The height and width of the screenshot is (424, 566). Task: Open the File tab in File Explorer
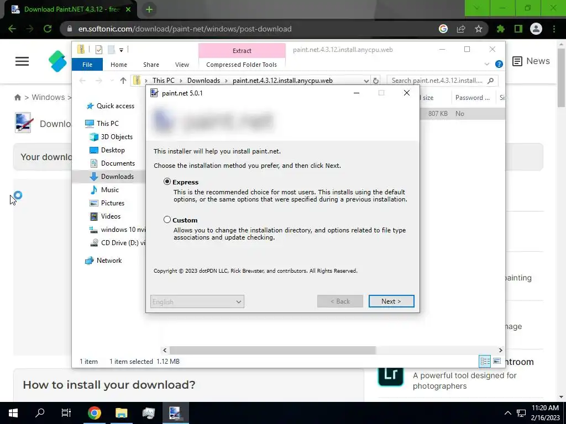[87, 65]
